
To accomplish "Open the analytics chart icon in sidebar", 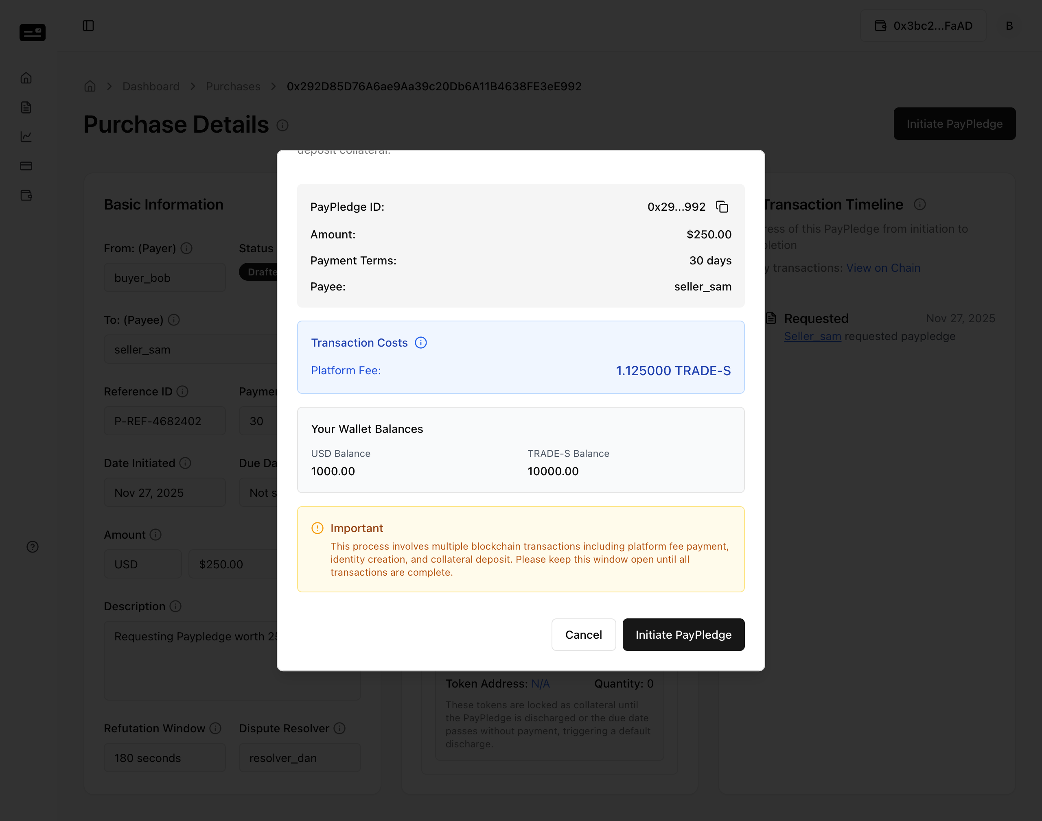I will point(26,137).
